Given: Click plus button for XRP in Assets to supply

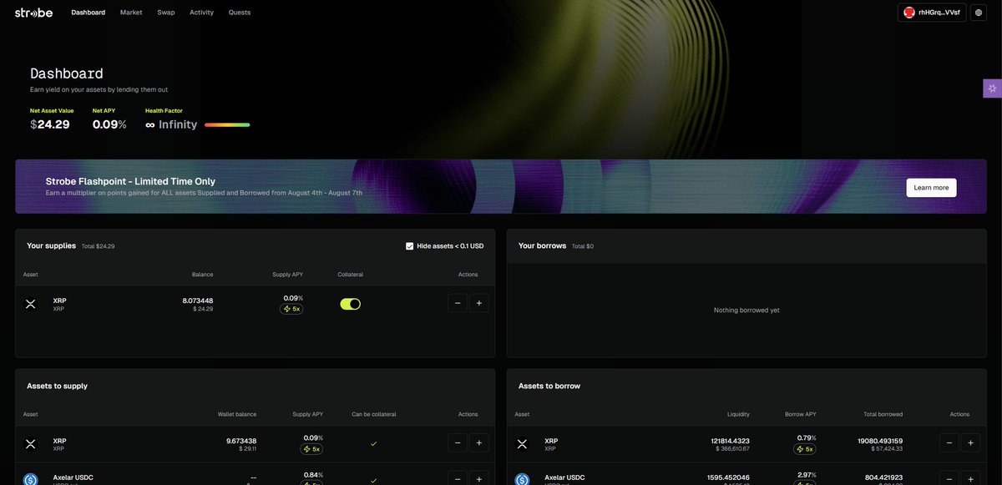Looking at the screenshot, I should click(478, 443).
